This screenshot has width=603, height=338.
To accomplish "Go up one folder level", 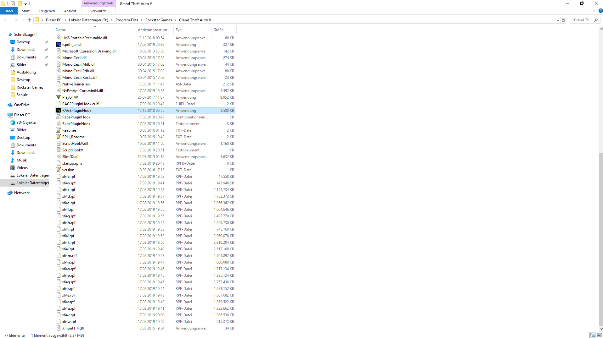I will pos(29,20).
